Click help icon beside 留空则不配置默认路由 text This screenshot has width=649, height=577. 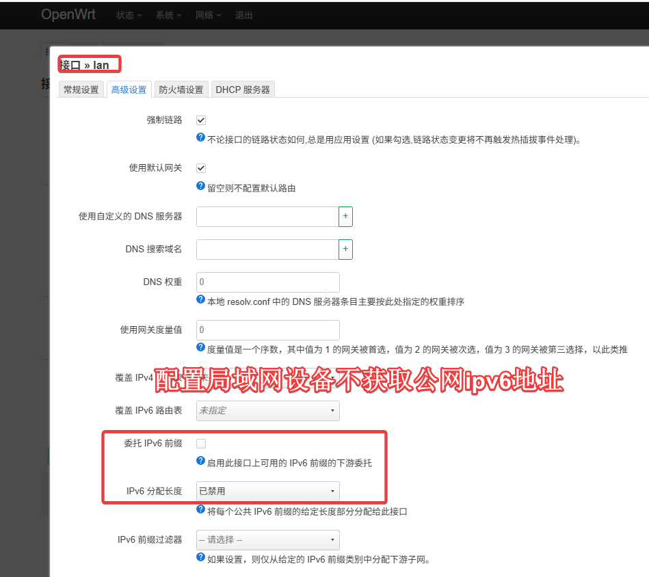pyautogui.click(x=201, y=186)
